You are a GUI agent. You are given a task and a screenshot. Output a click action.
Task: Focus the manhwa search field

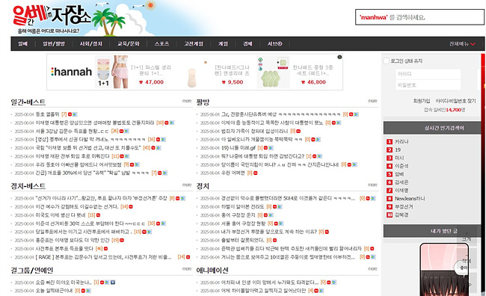point(419,17)
